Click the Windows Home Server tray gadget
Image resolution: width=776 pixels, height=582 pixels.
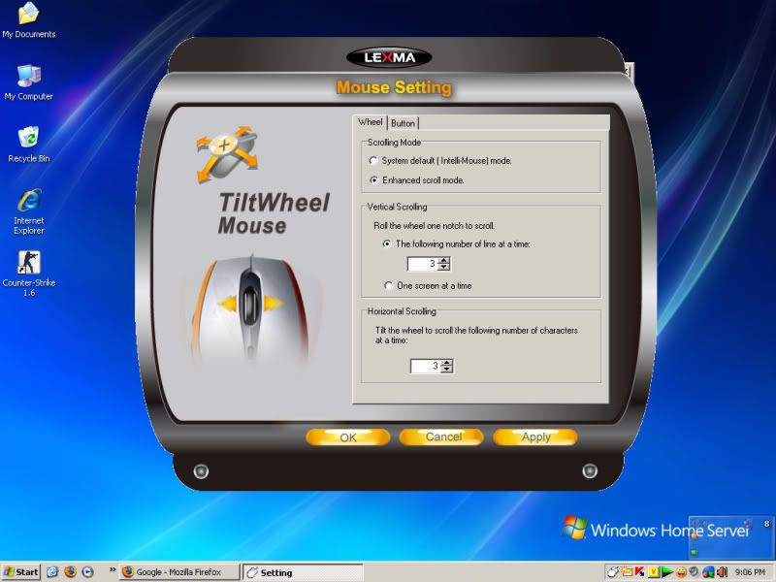(x=730, y=536)
